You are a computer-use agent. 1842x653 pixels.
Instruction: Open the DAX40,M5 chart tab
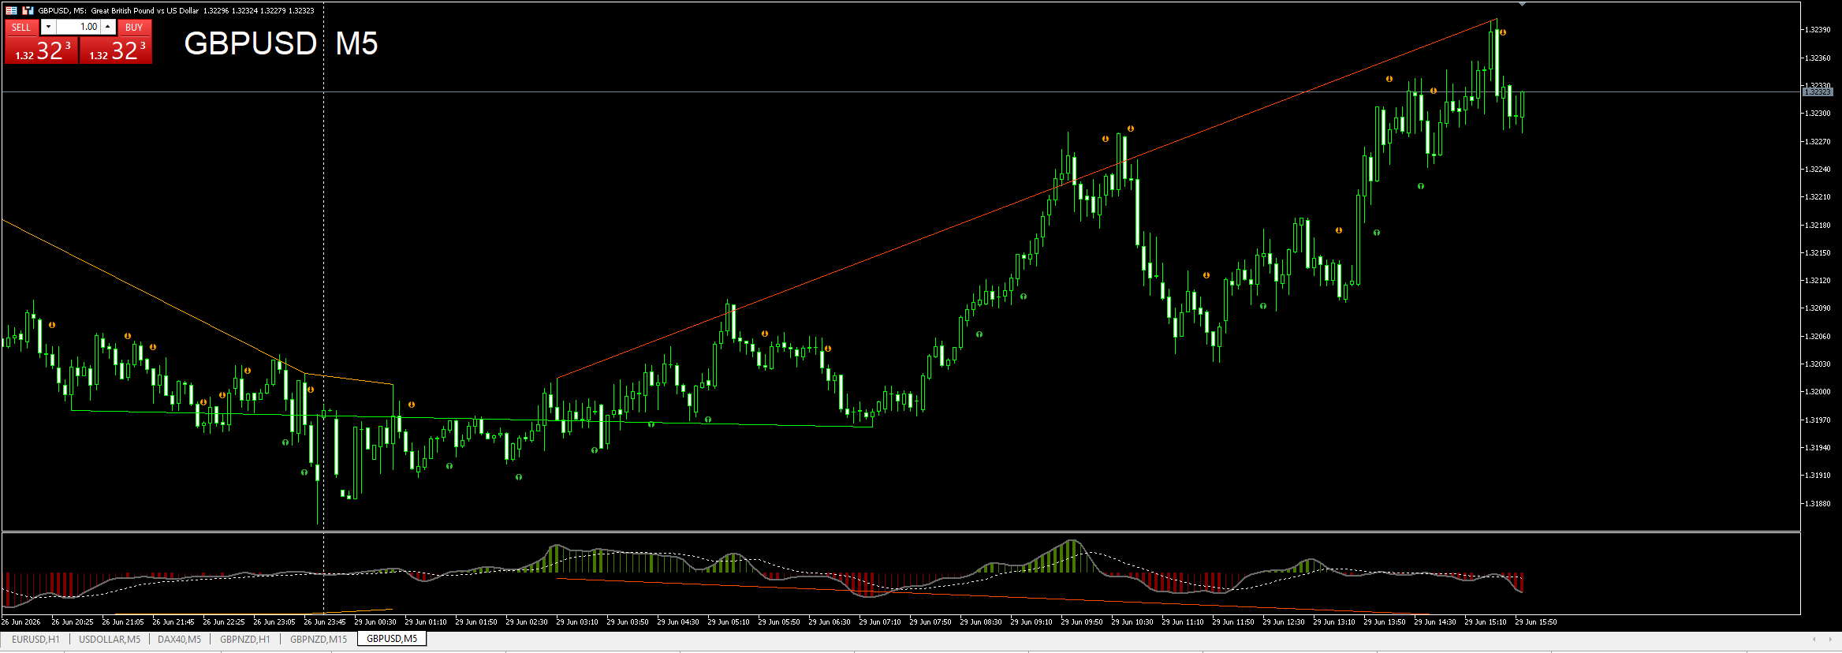(x=179, y=640)
